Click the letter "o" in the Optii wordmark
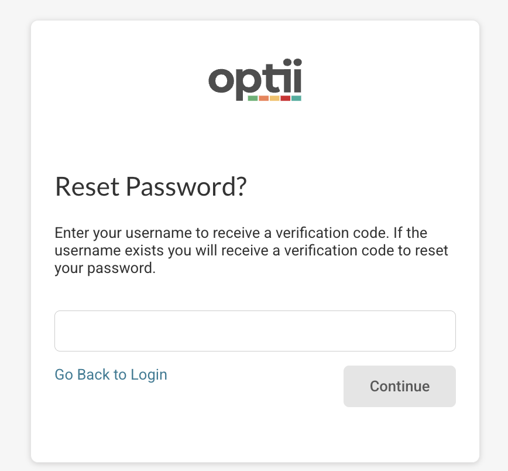The width and height of the screenshot is (508, 471). pos(221,80)
